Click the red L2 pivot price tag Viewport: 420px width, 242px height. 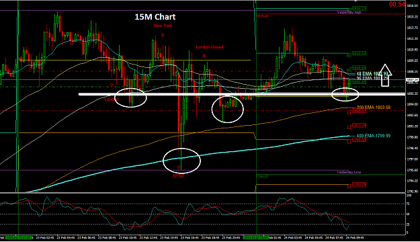(x=359, y=126)
